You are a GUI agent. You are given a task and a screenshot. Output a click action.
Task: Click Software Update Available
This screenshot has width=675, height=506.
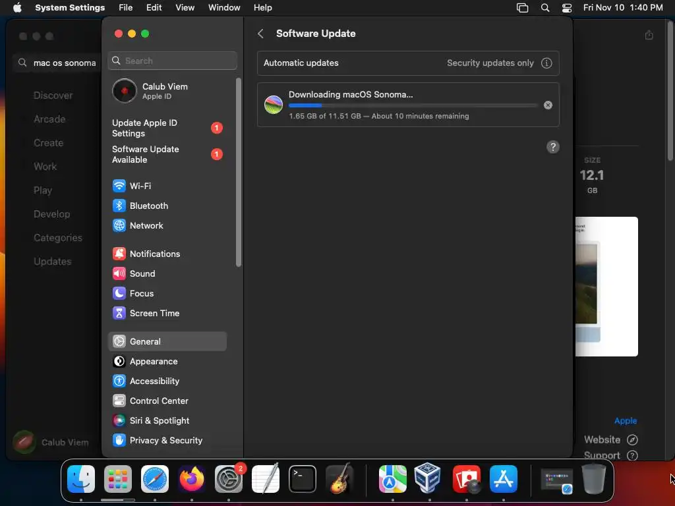(x=167, y=154)
